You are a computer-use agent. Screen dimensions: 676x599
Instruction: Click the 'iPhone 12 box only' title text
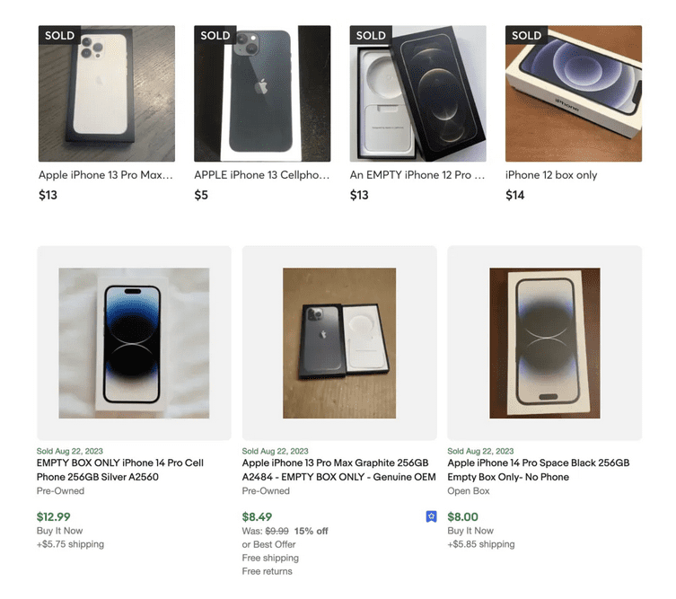[551, 175]
